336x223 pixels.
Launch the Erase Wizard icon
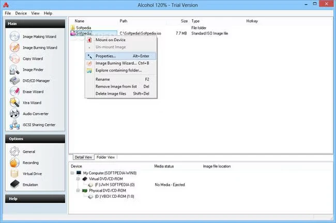(15, 91)
